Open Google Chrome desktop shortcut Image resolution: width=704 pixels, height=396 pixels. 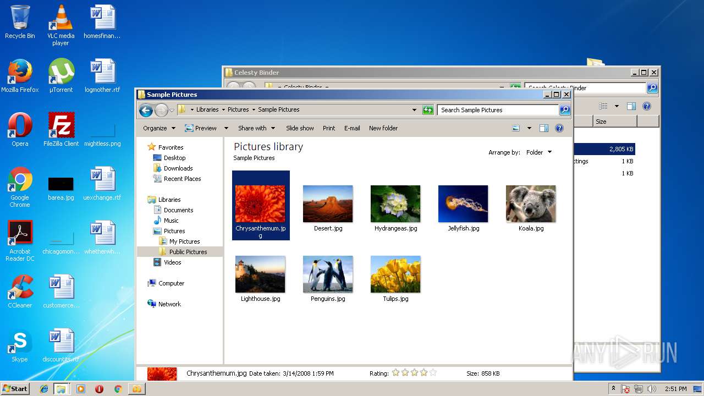[x=20, y=187]
